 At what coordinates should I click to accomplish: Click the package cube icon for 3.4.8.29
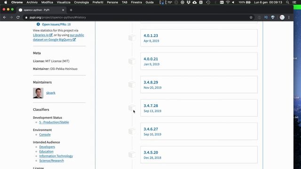pyautogui.click(x=132, y=84)
